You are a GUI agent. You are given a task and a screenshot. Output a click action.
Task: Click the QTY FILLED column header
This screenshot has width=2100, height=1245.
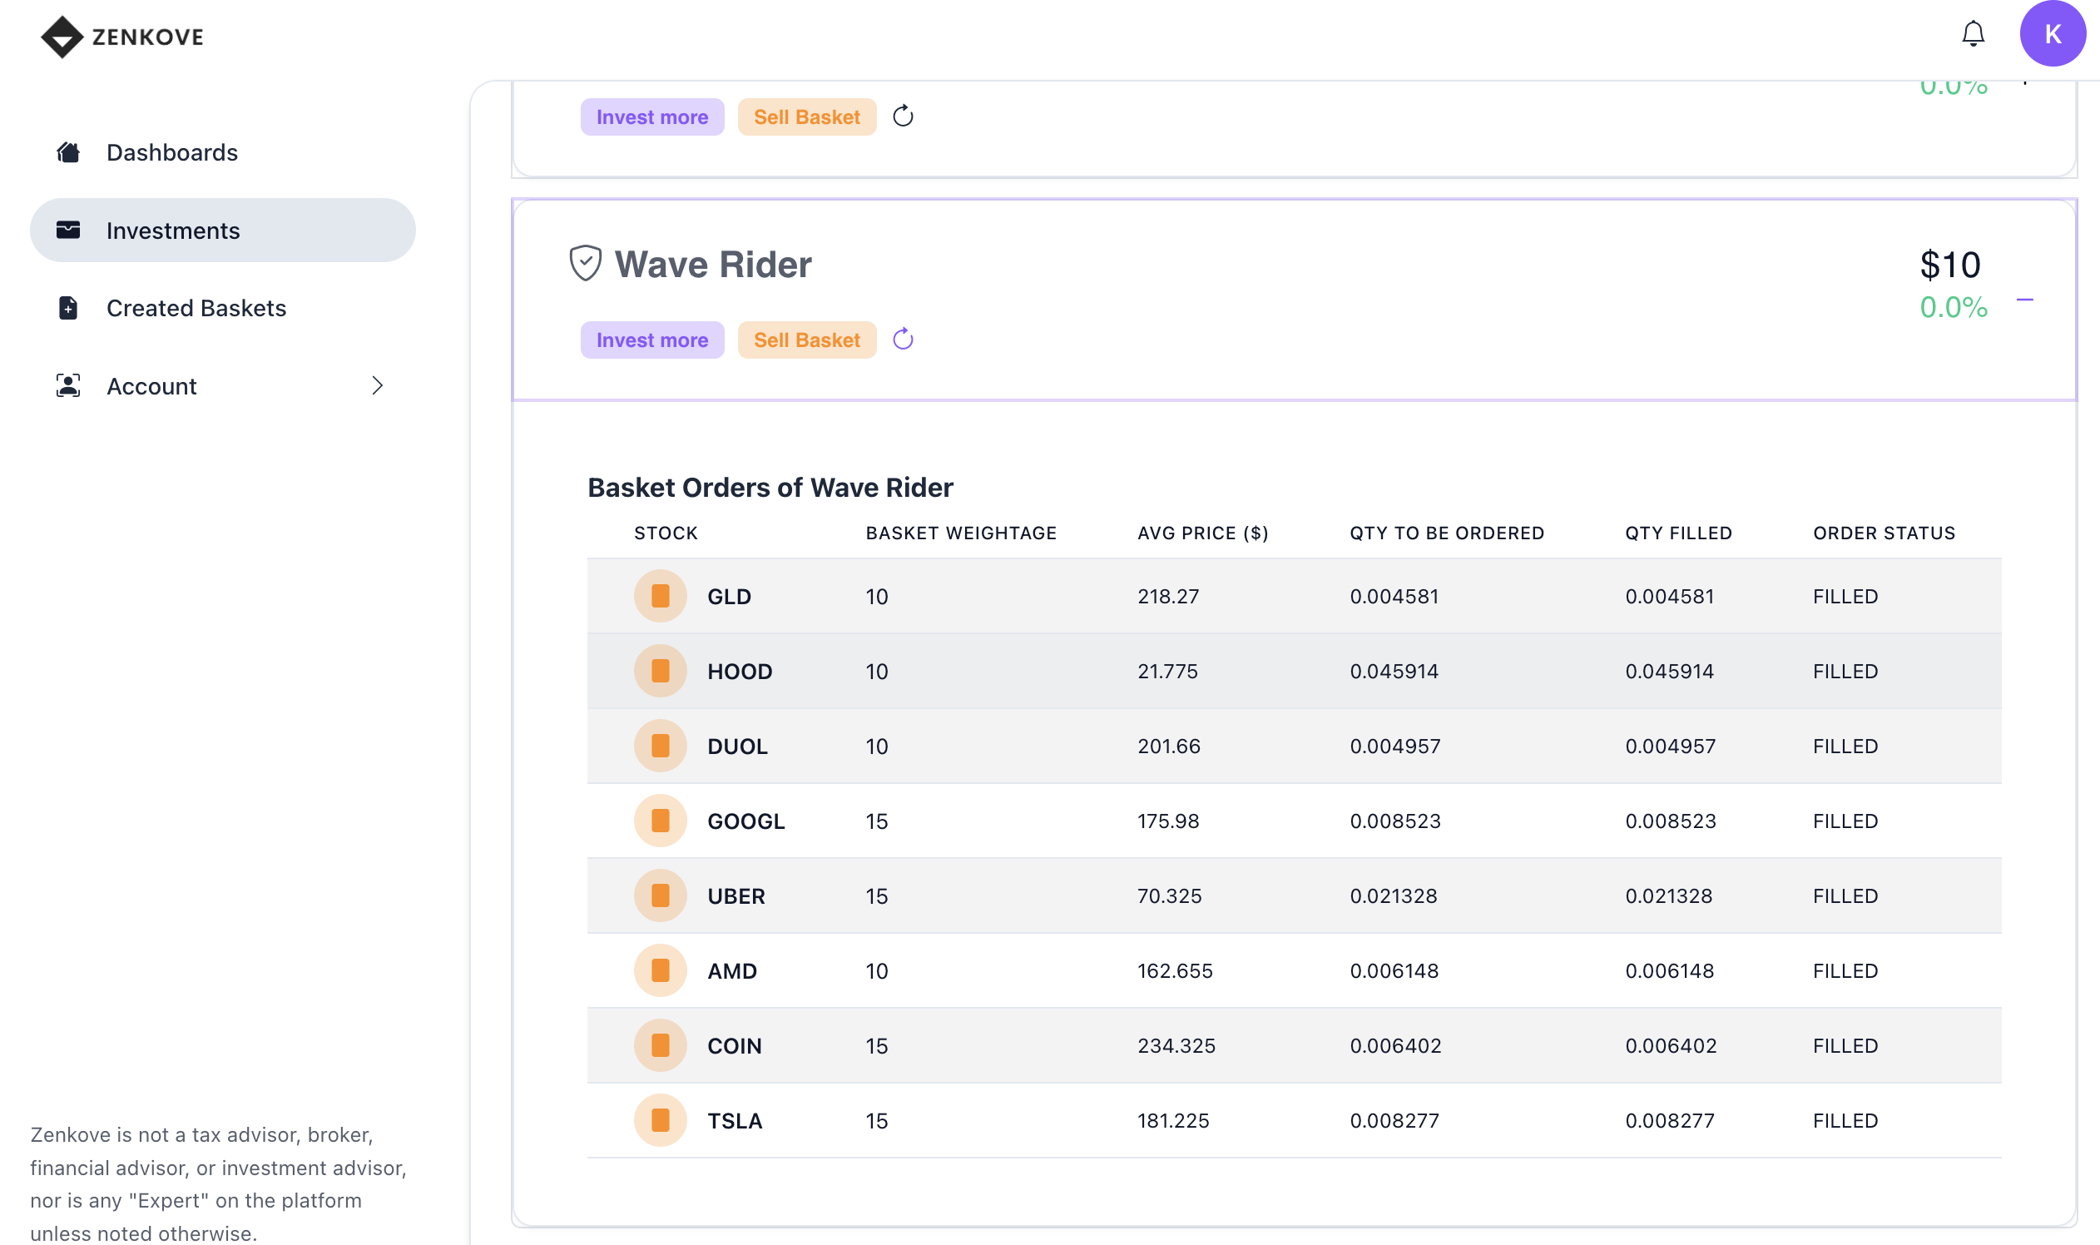1678,533
